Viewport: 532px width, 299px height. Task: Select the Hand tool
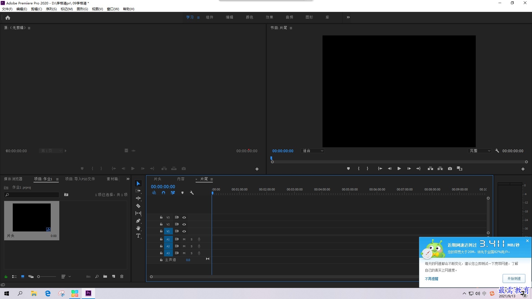138,228
